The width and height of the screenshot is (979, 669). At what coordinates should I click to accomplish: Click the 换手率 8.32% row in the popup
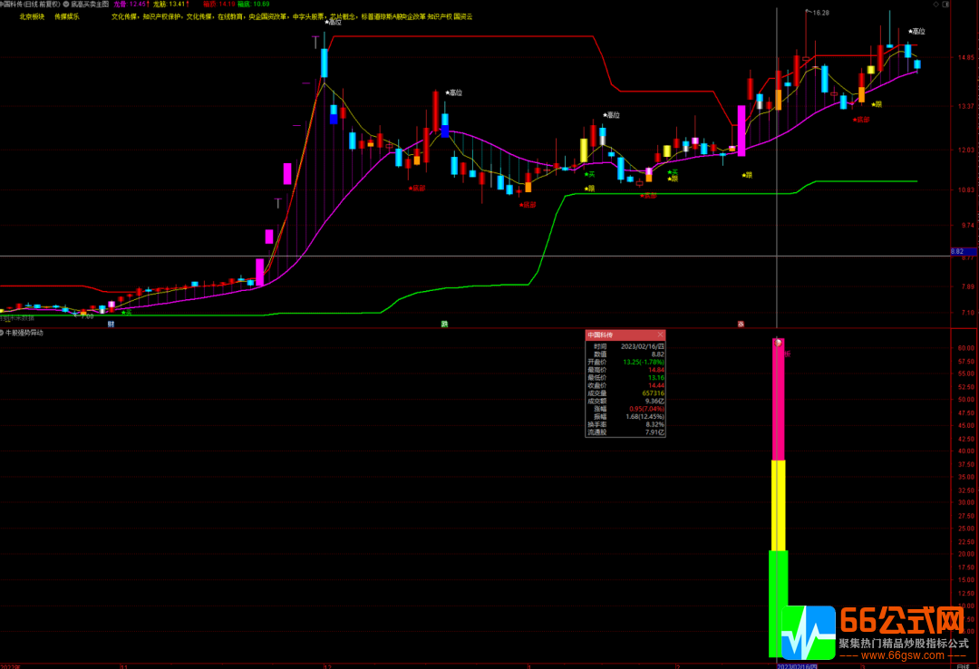pyautogui.click(x=625, y=424)
